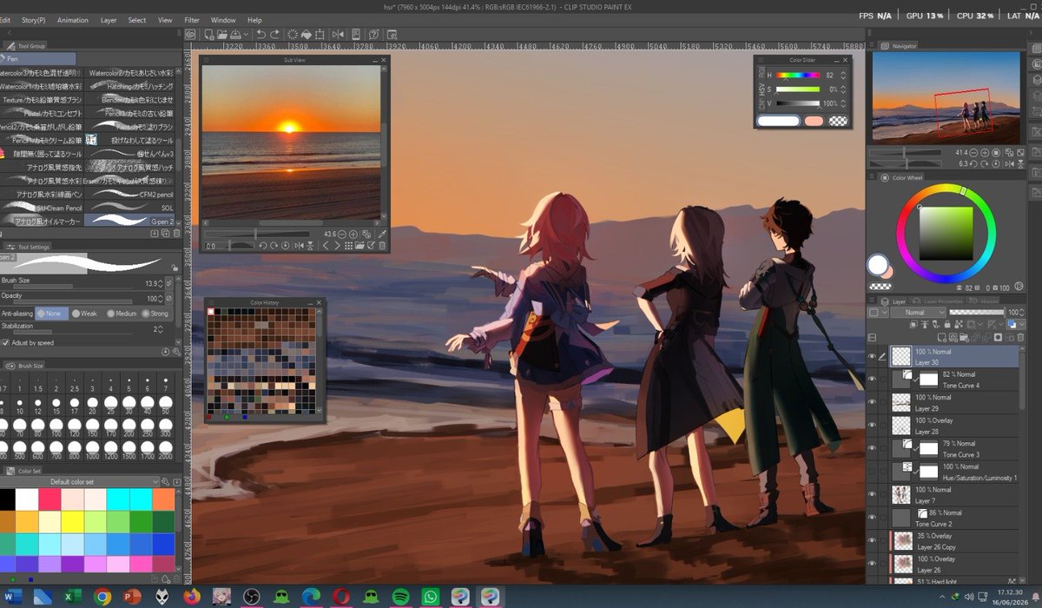Select Weak anti-aliasing option
The height and width of the screenshot is (608, 1042).
pos(85,314)
